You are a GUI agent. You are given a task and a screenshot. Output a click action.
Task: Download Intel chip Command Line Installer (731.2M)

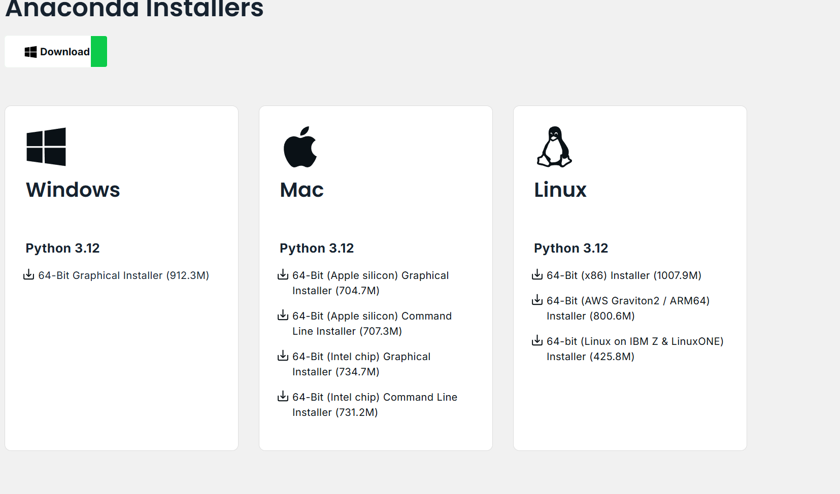click(x=375, y=405)
